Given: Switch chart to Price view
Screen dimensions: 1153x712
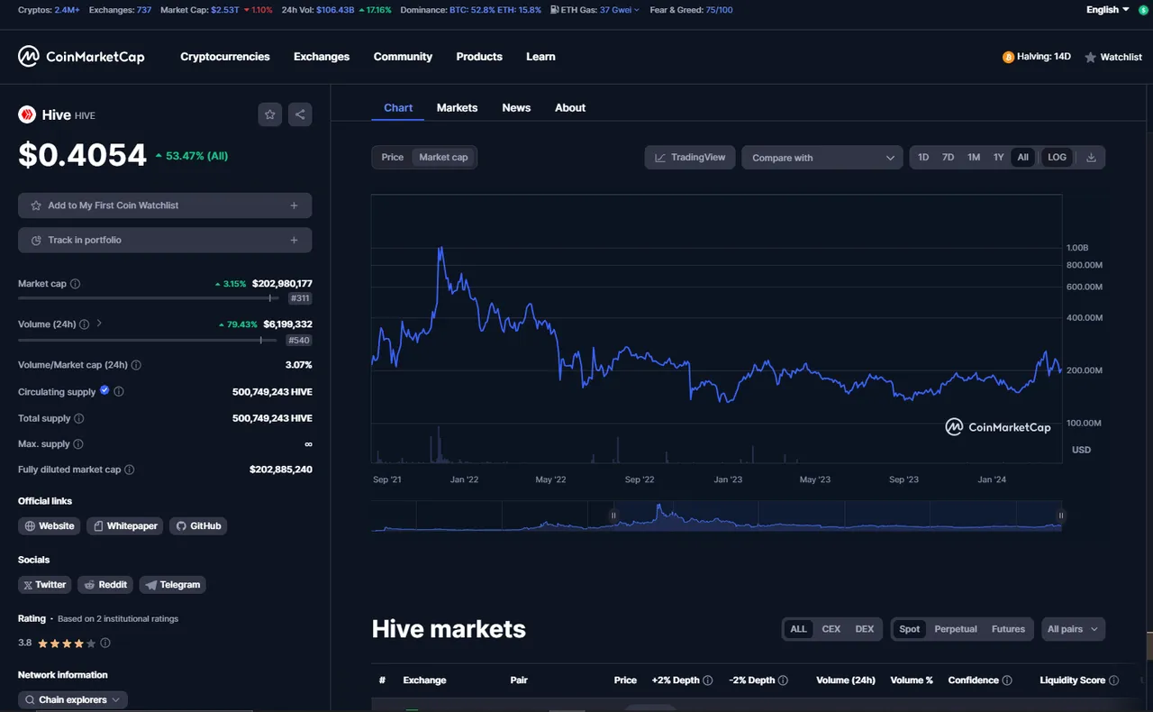Looking at the screenshot, I should pos(393,157).
